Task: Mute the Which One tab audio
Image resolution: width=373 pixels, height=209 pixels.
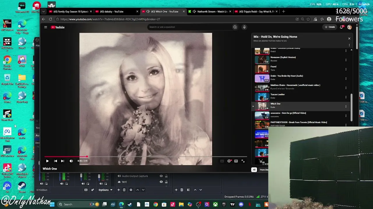Action: click(x=148, y=12)
